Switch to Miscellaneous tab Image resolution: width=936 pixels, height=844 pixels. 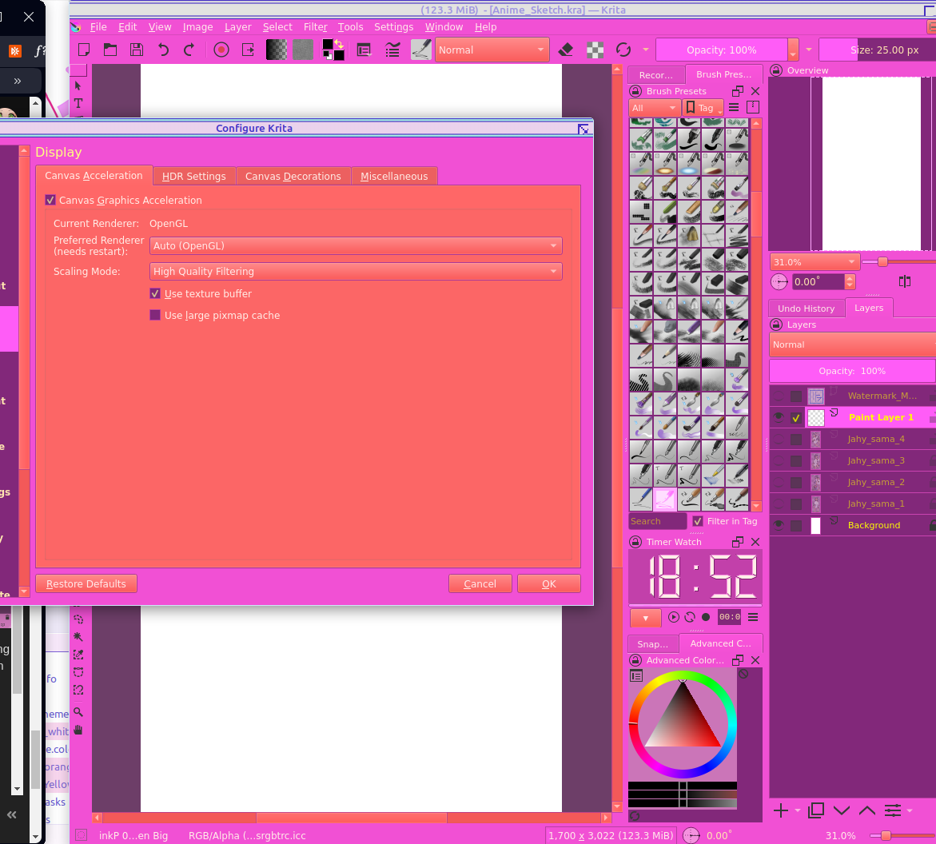coord(394,176)
